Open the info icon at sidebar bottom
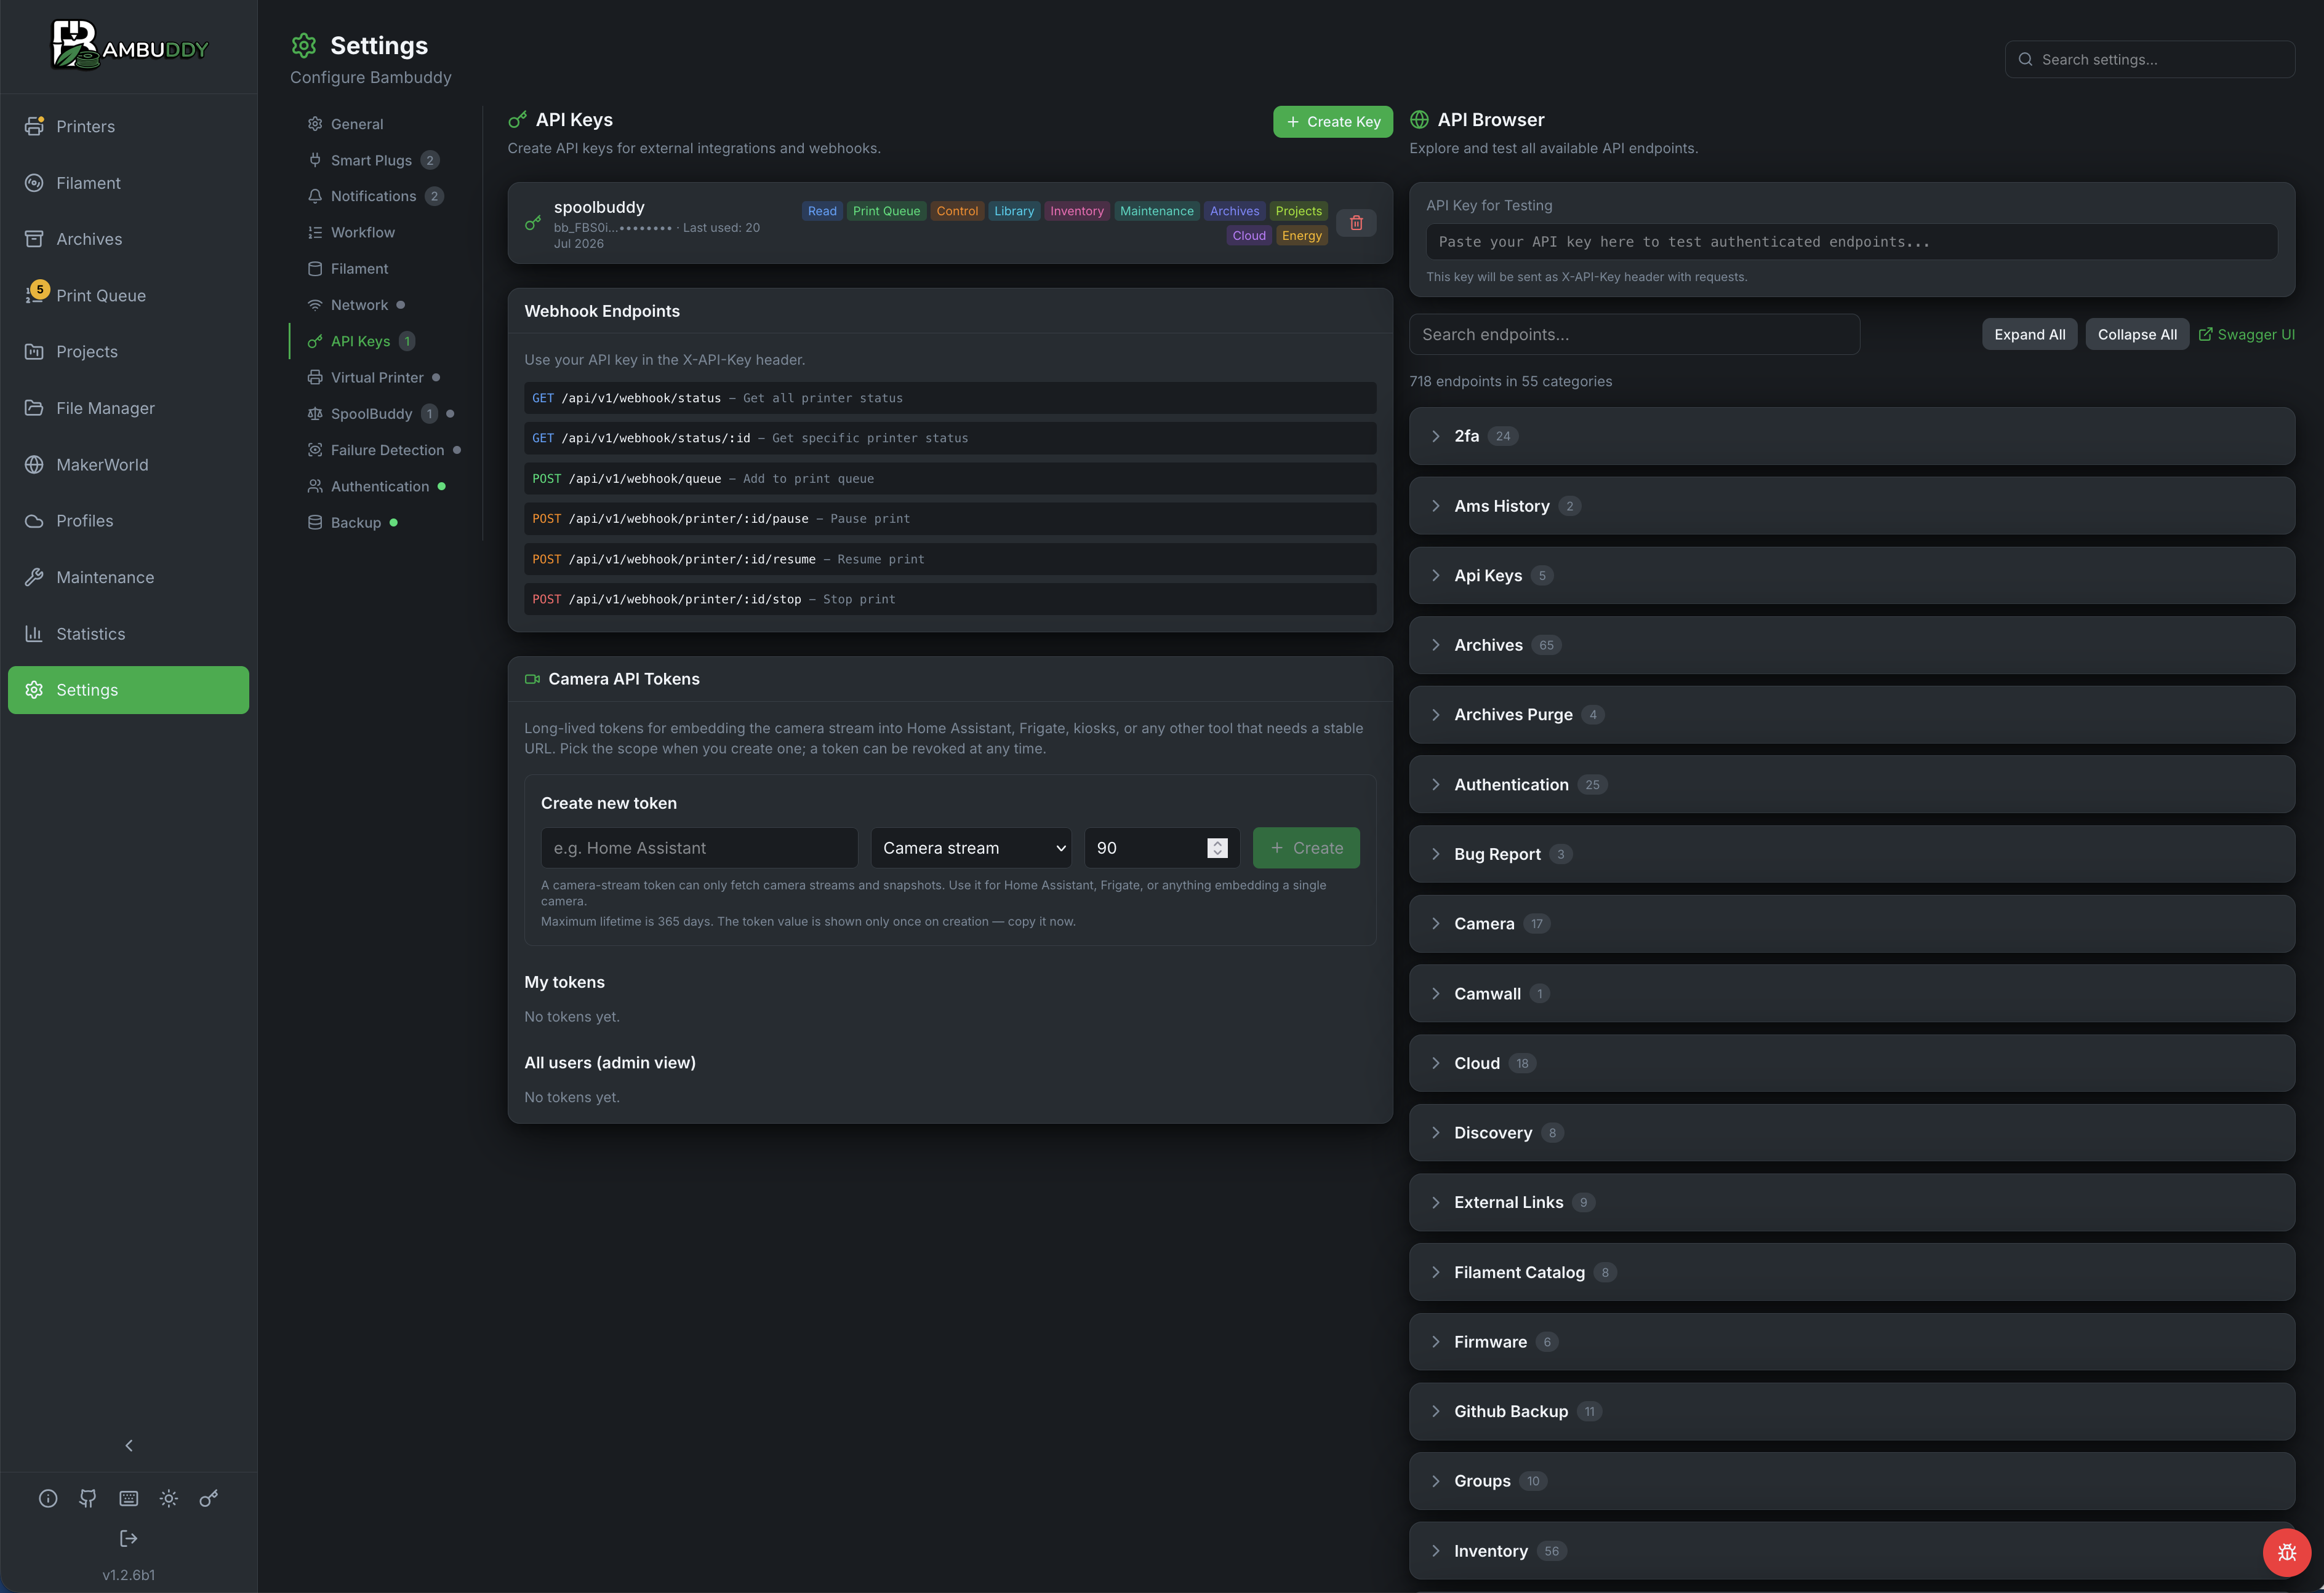This screenshot has height=1593, width=2324. (48, 1498)
